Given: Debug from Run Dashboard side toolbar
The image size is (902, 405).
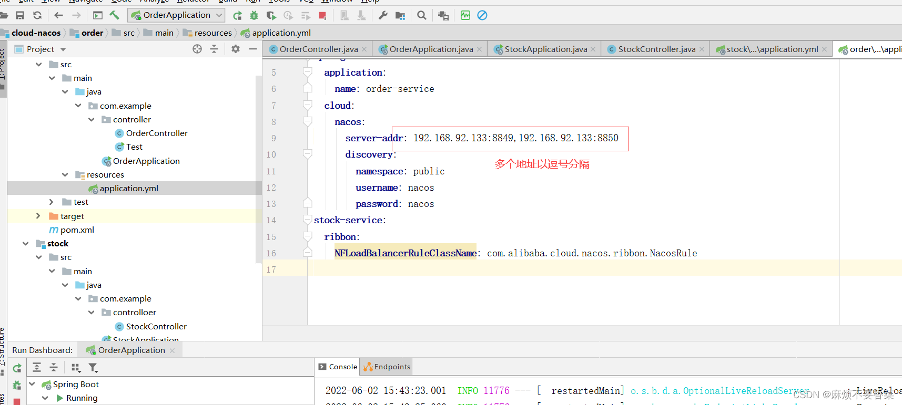Looking at the screenshot, I should tap(17, 385).
